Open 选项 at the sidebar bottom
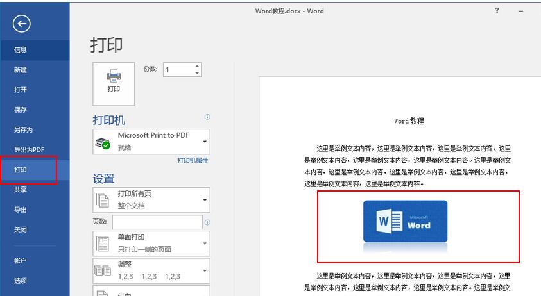The image size is (541, 296). (x=21, y=281)
